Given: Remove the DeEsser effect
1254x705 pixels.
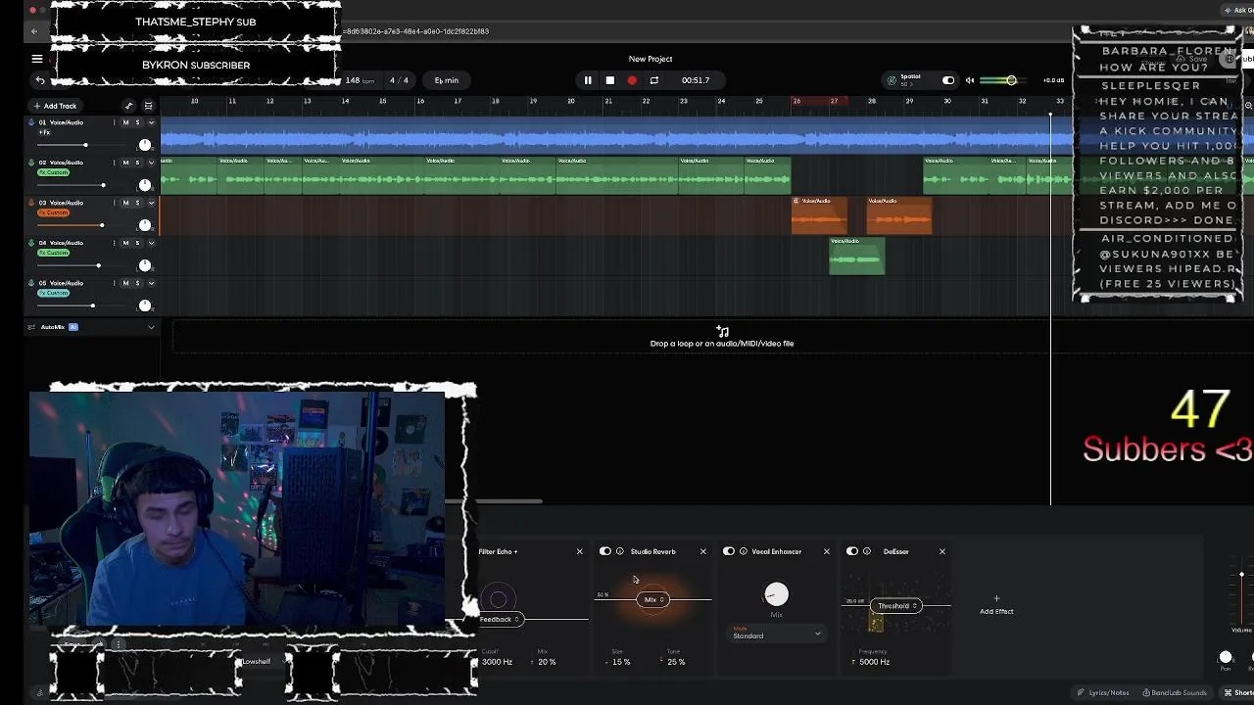Looking at the screenshot, I should point(942,551).
